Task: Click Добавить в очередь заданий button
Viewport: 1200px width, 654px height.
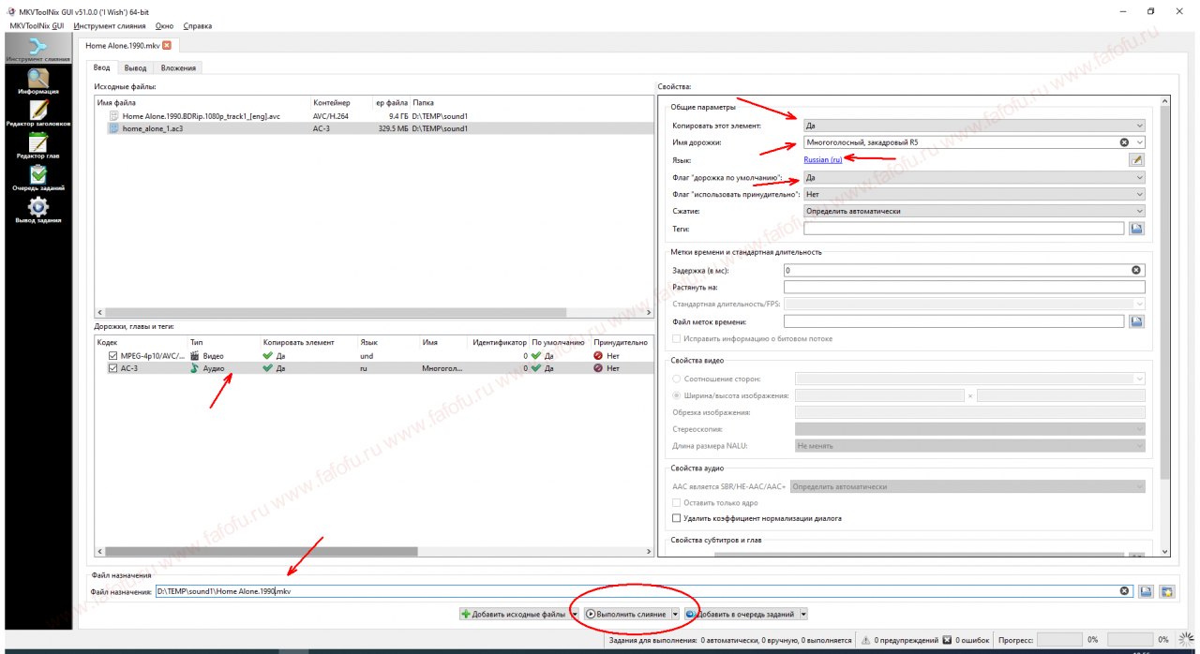Action: 741,615
